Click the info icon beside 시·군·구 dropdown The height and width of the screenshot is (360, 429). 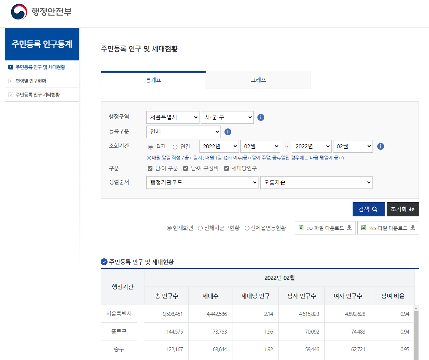(261, 117)
